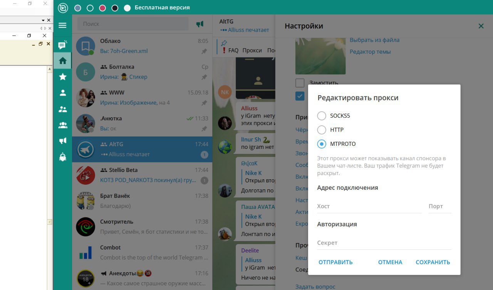Uncheck the checked blue settings checkbox

click(300, 96)
